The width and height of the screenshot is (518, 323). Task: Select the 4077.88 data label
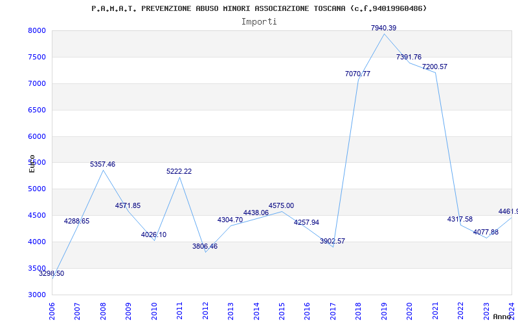coord(486,232)
